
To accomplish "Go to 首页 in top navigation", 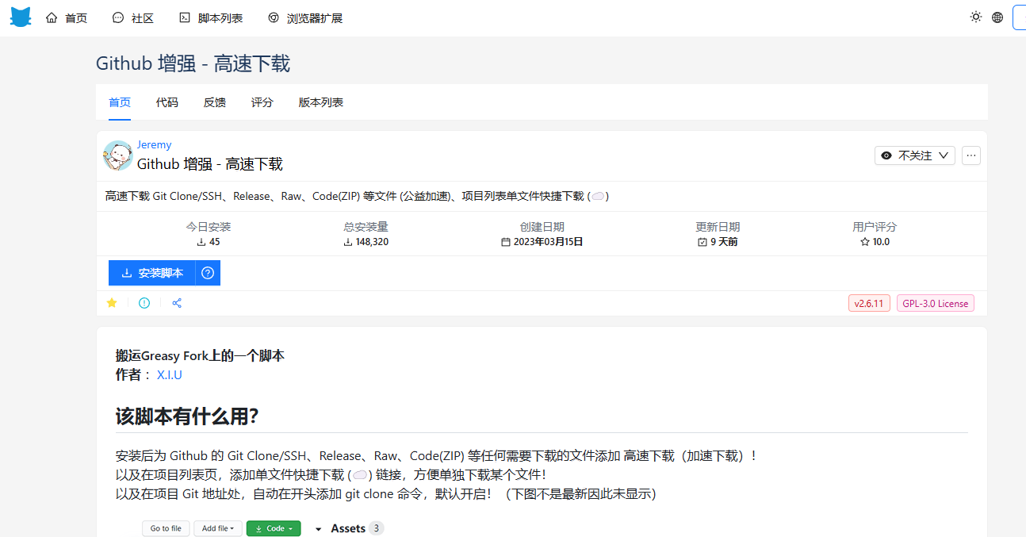I will tap(67, 17).
